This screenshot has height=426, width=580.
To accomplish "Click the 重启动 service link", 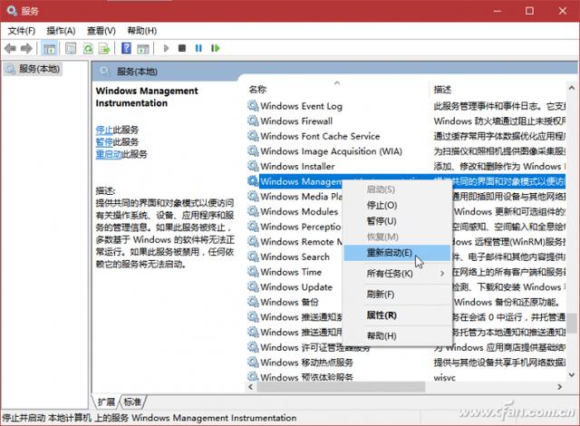I will click(109, 154).
